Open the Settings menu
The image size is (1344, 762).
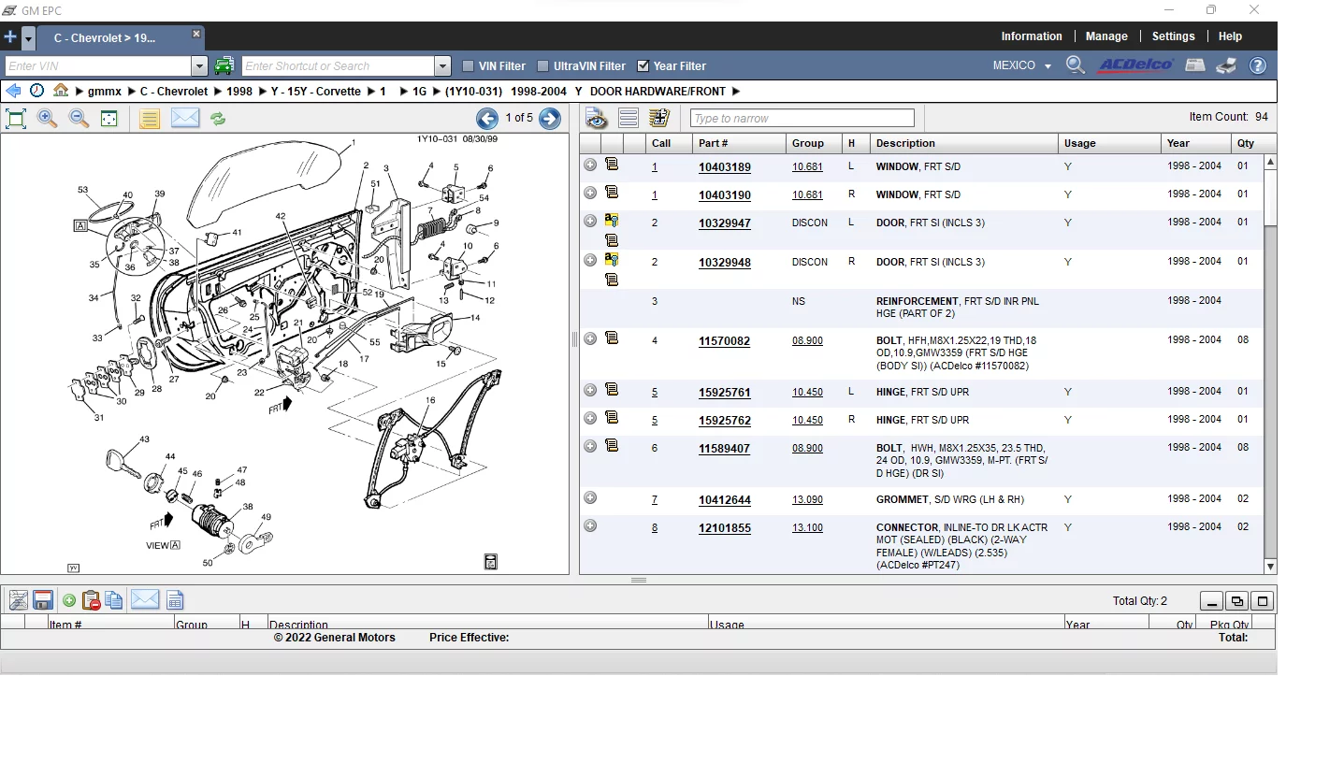click(1173, 36)
